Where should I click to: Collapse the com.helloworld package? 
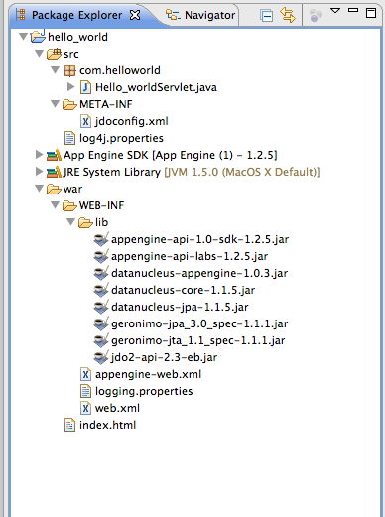tap(55, 69)
